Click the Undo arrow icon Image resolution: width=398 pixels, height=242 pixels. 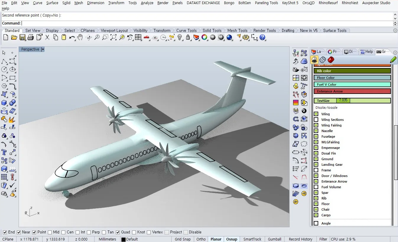pyautogui.click(x=72, y=38)
